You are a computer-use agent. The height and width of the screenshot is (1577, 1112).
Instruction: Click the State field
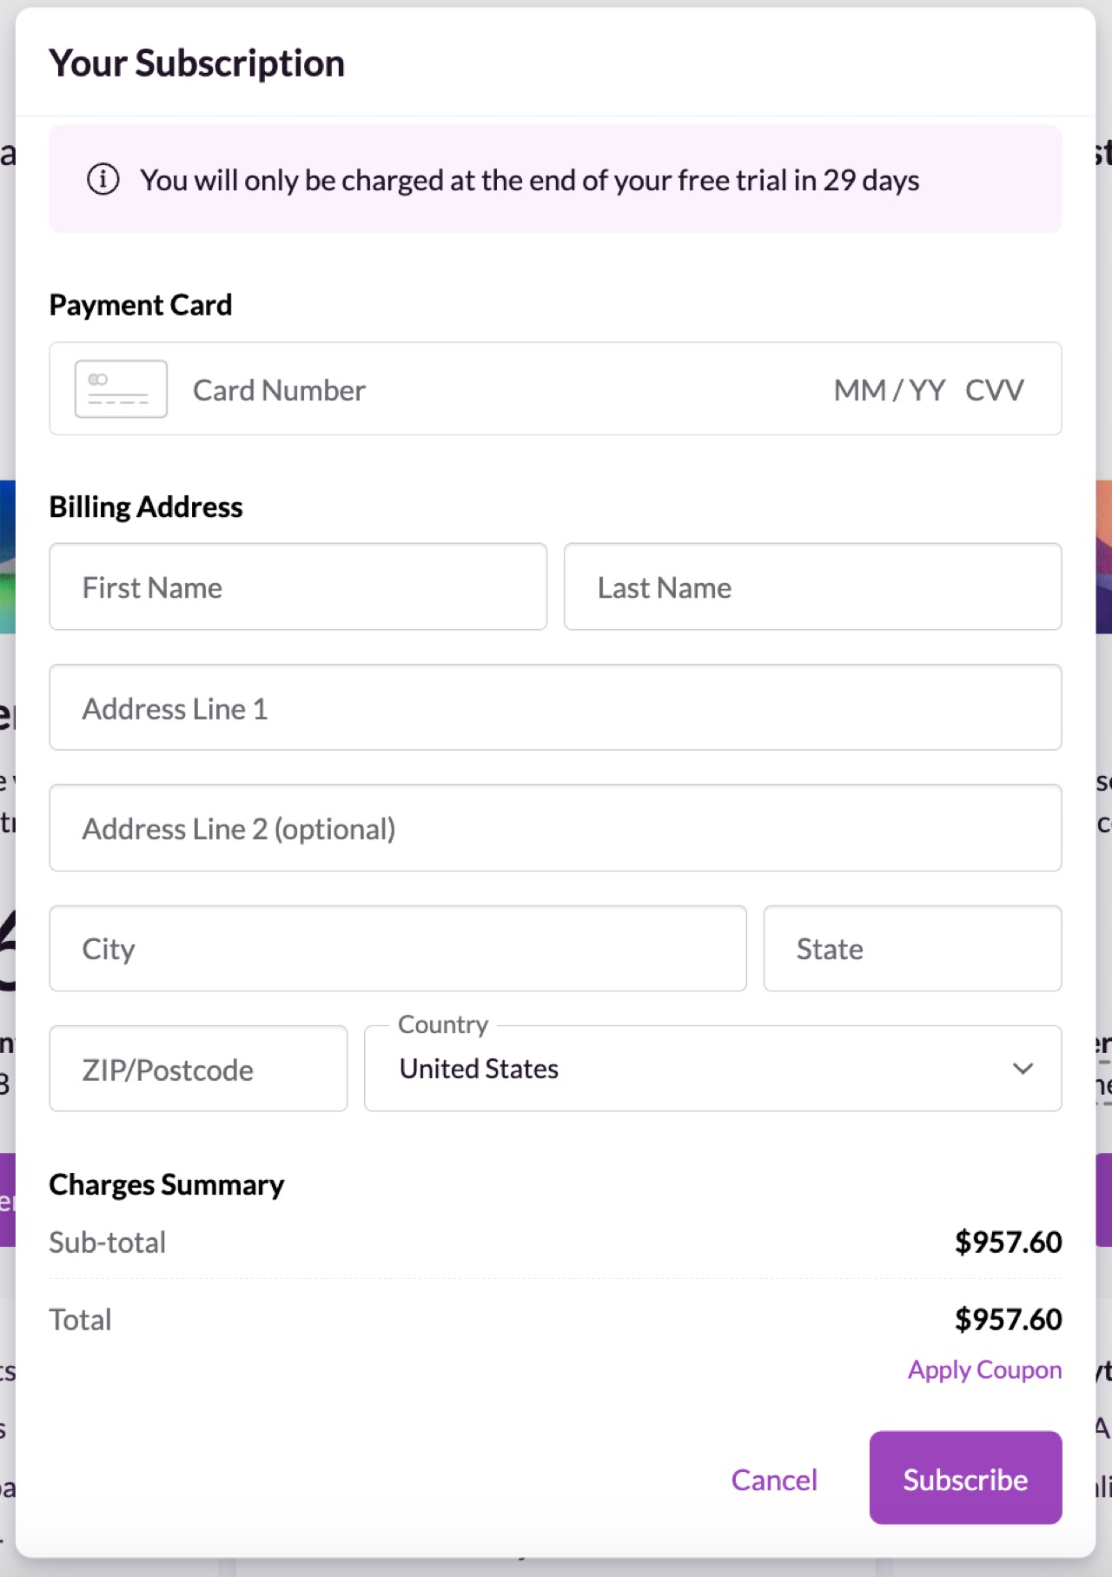(x=912, y=948)
